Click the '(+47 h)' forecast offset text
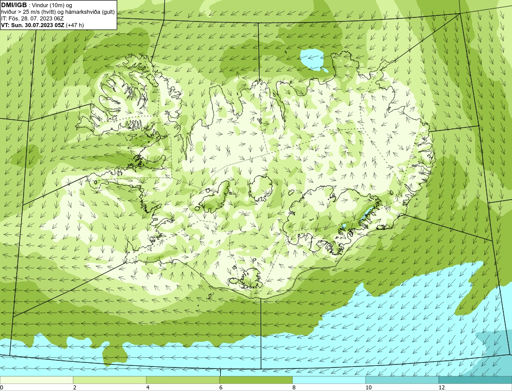The height and width of the screenshot is (391, 512). 75,25
